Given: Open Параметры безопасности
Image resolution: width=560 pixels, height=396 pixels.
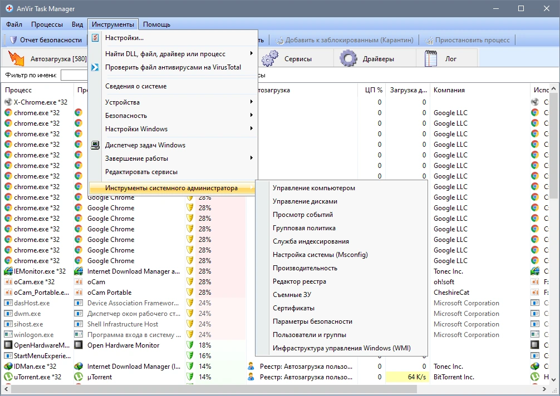Looking at the screenshot, I should click(x=312, y=321).
